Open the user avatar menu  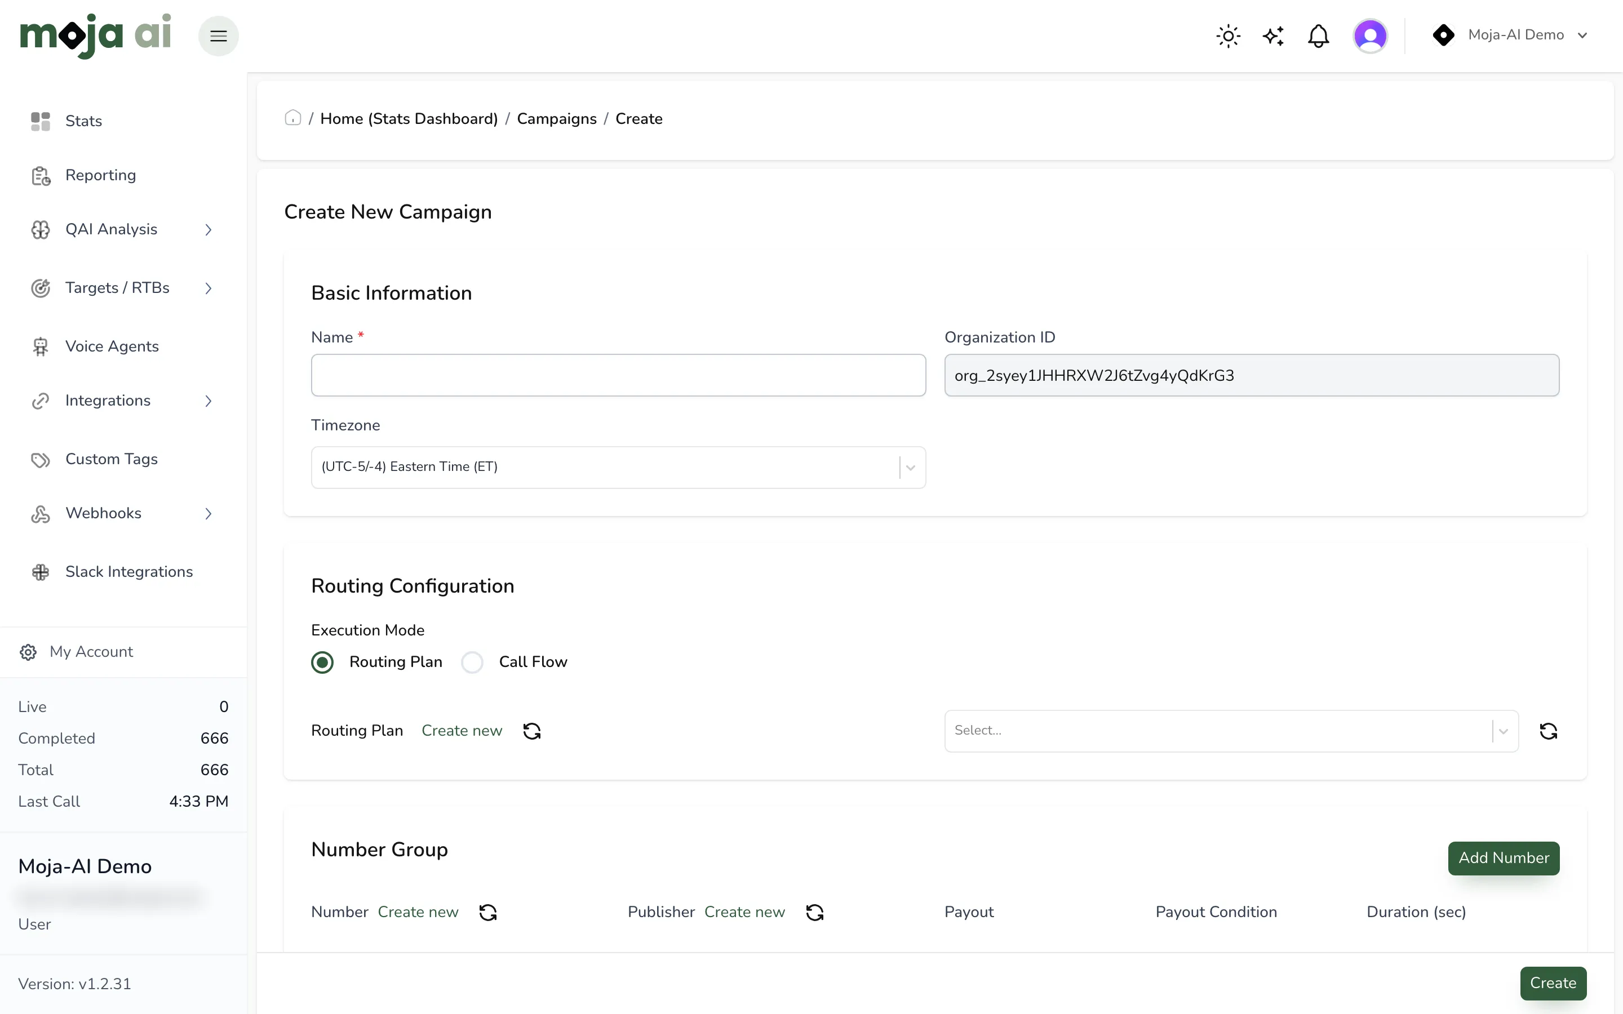click(1370, 35)
